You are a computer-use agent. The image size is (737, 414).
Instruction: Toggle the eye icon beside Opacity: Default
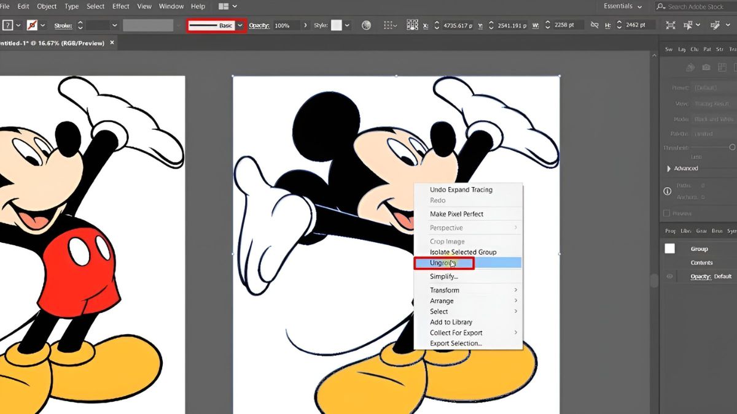click(x=669, y=277)
